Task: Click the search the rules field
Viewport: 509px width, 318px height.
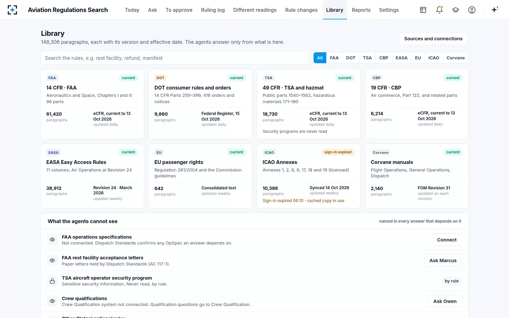Action: [175, 58]
